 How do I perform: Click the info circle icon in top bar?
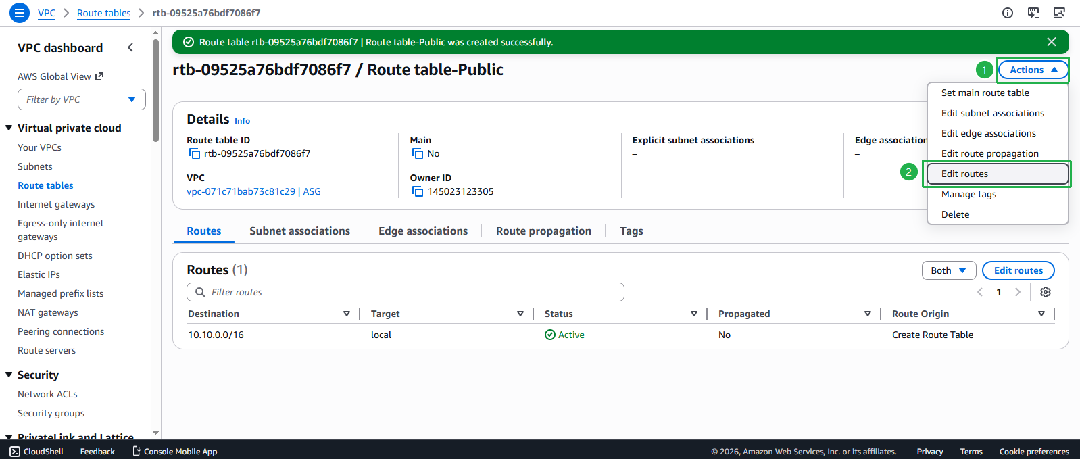pyautogui.click(x=1008, y=13)
